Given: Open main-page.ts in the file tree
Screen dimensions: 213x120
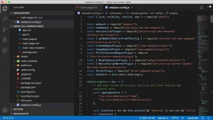Looking at the screenshot, I should coord(30,39).
